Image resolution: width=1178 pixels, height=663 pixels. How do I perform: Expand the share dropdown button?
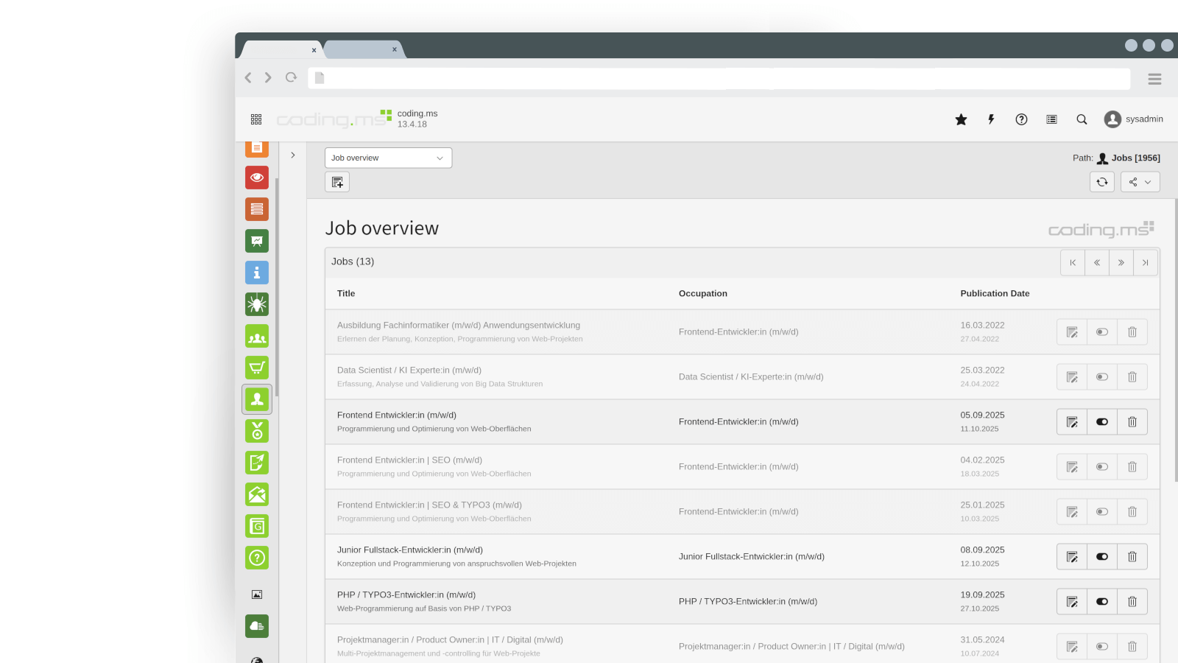(x=1140, y=182)
